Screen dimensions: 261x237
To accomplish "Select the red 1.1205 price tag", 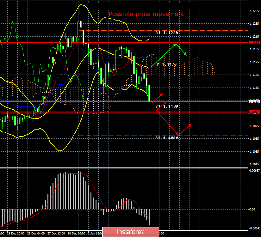I will (254, 43).
